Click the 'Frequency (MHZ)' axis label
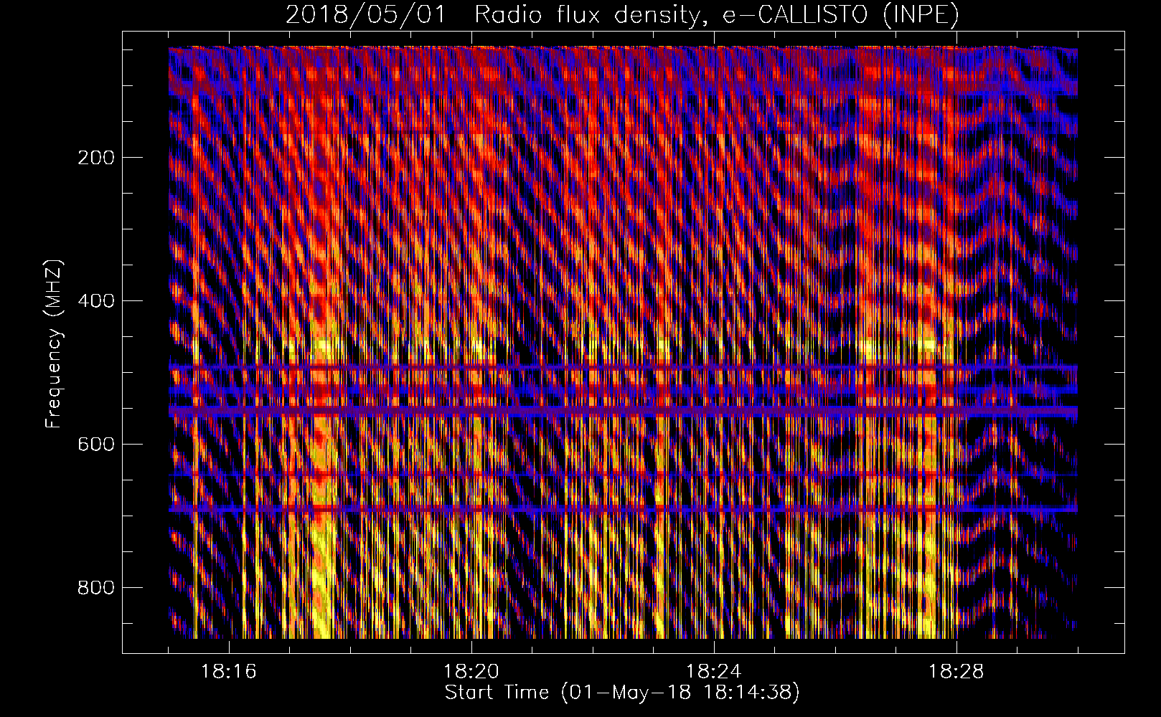 coord(54,344)
